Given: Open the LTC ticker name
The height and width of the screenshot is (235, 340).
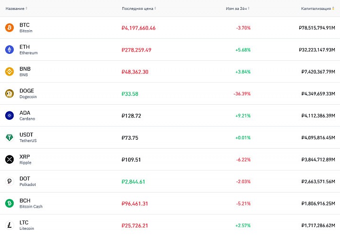Looking at the screenshot, I should pyautogui.click(x=24, y=222).
